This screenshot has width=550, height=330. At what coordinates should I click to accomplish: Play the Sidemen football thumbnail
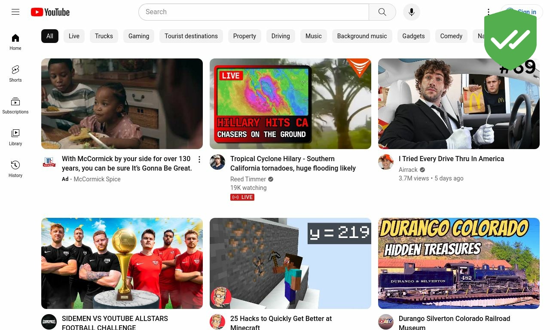coord(122,263)
